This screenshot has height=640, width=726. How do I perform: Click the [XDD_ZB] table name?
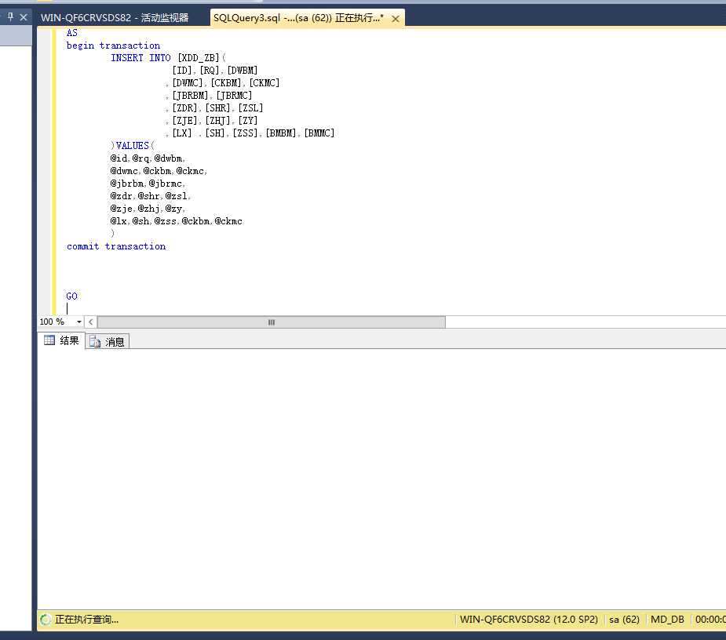click(x=198, y=58)
